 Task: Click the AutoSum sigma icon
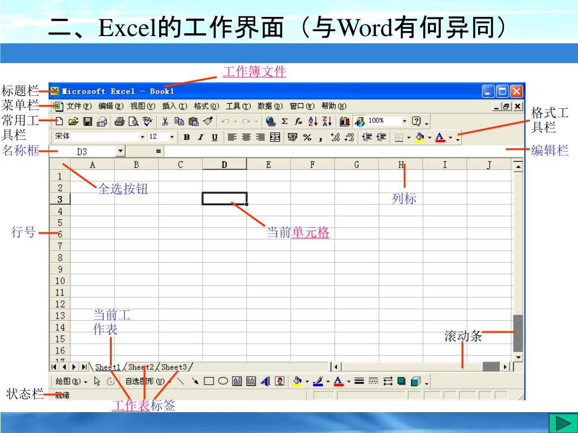pos(284,121)
